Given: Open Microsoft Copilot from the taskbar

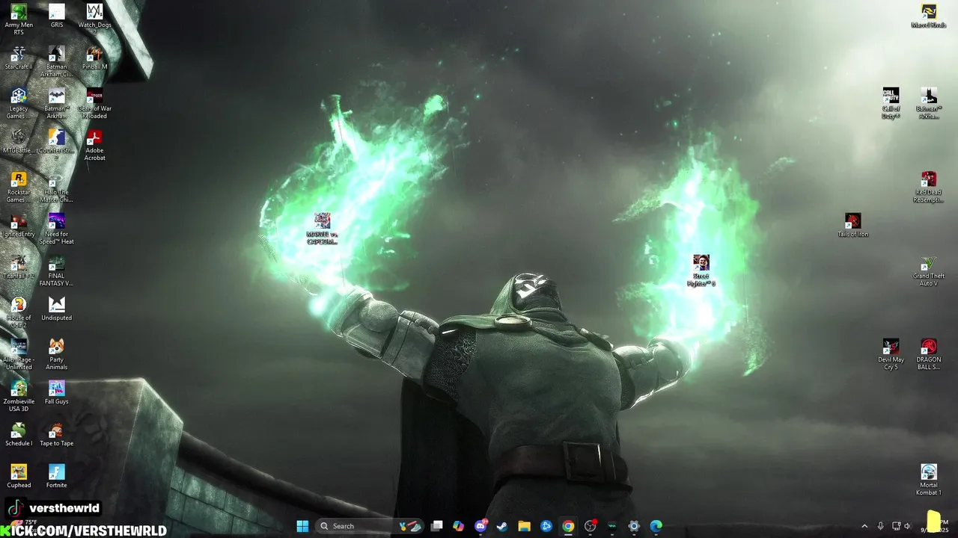Looking at the screenshot, I should (459, 526).
